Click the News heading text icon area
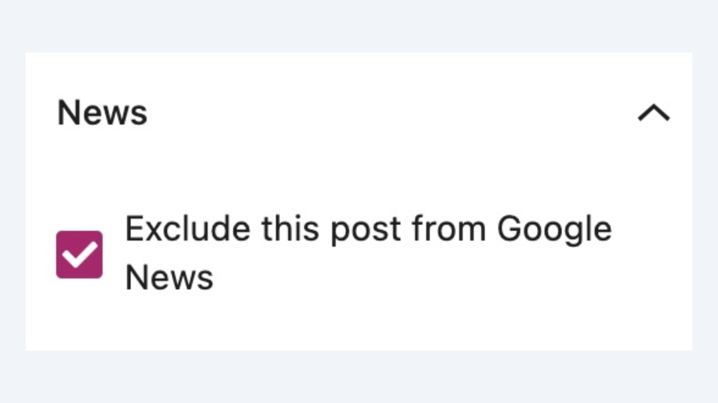The image size is (718, 403). coord(102,112)
